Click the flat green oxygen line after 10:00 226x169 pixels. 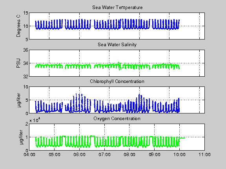(x=182, y=138)
